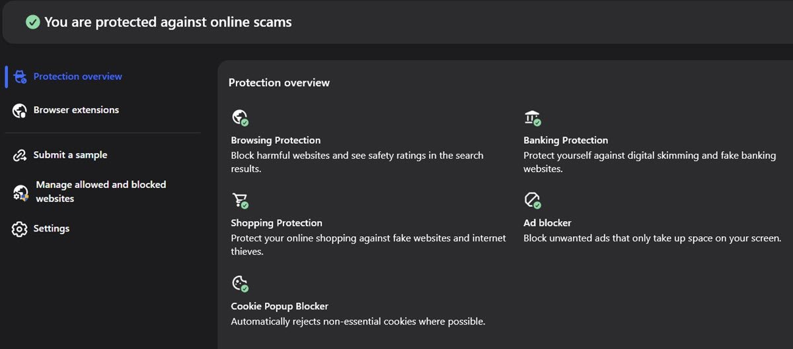Click the manage websites sidebar icon

pos(20,192)
